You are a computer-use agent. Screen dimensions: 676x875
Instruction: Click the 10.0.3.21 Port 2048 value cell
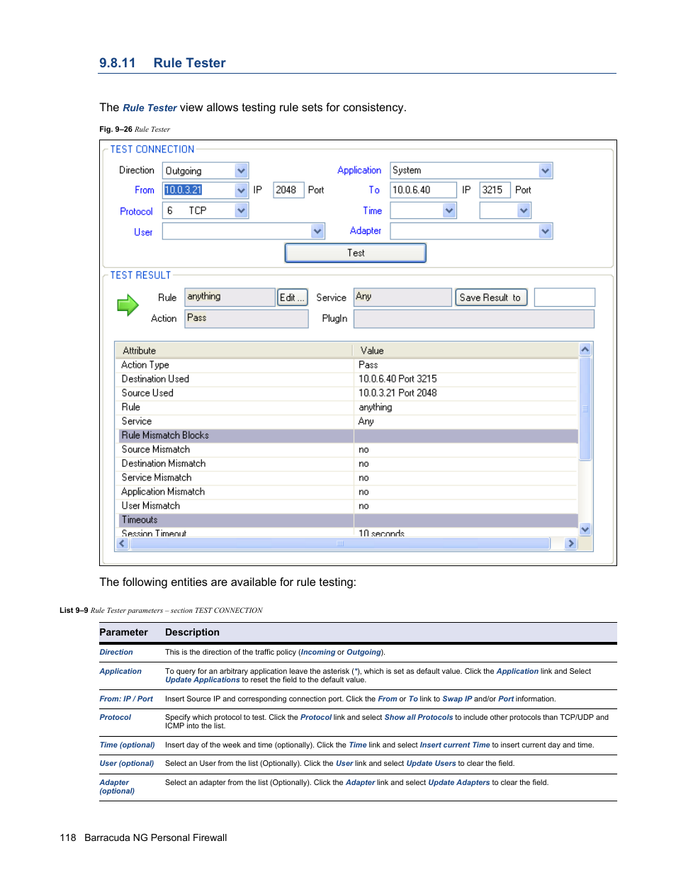click(x=465, y=393)
